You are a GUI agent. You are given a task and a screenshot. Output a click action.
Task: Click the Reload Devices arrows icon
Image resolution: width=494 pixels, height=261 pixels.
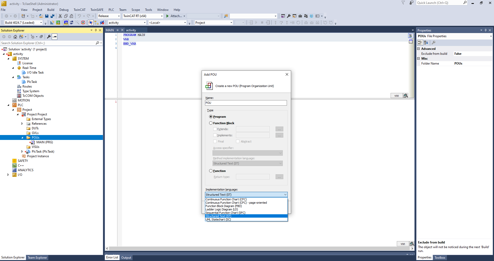[72, 23]
